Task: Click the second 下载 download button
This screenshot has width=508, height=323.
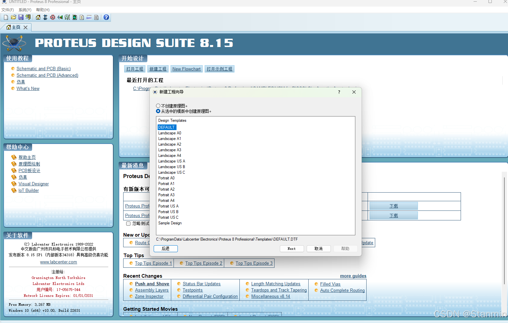Action: pos(394,215)
